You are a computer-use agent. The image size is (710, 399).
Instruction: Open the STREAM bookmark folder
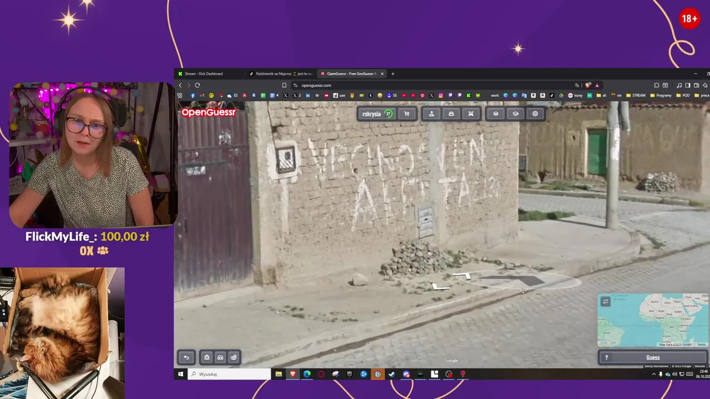point(636,95)
